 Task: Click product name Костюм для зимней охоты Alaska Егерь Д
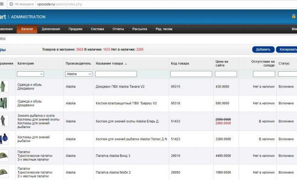[x=127, y=121]
